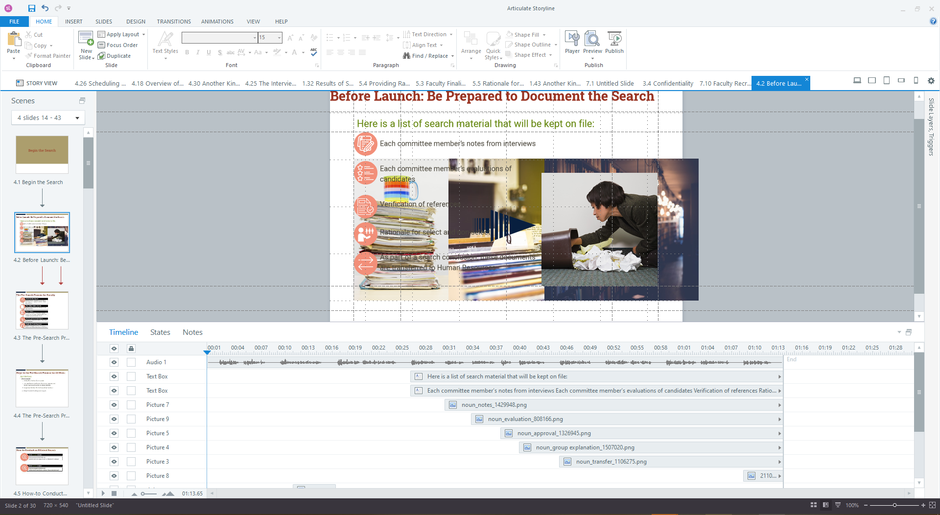Toggle visibility of Picture 7

click(x=114, y=405)
